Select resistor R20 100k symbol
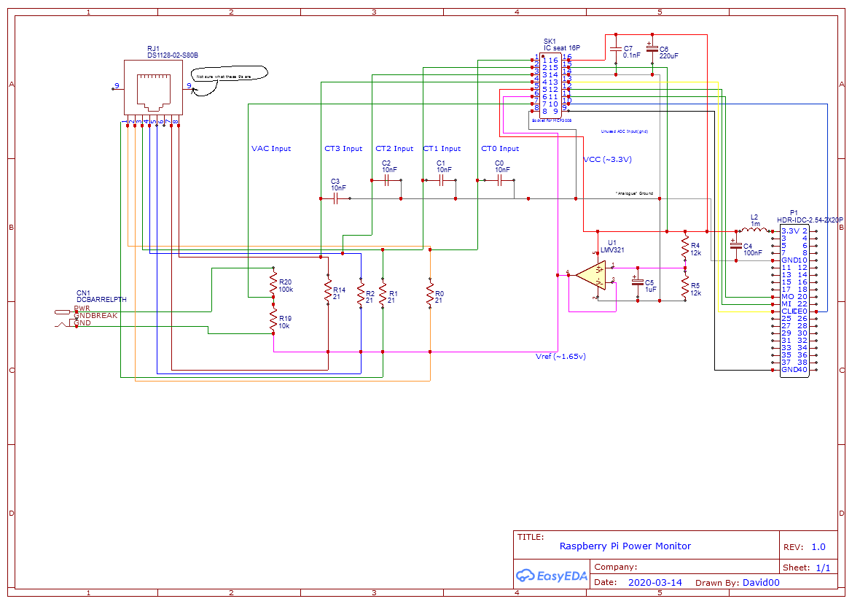This screenshot has height=604, width=852. (273, 283)
